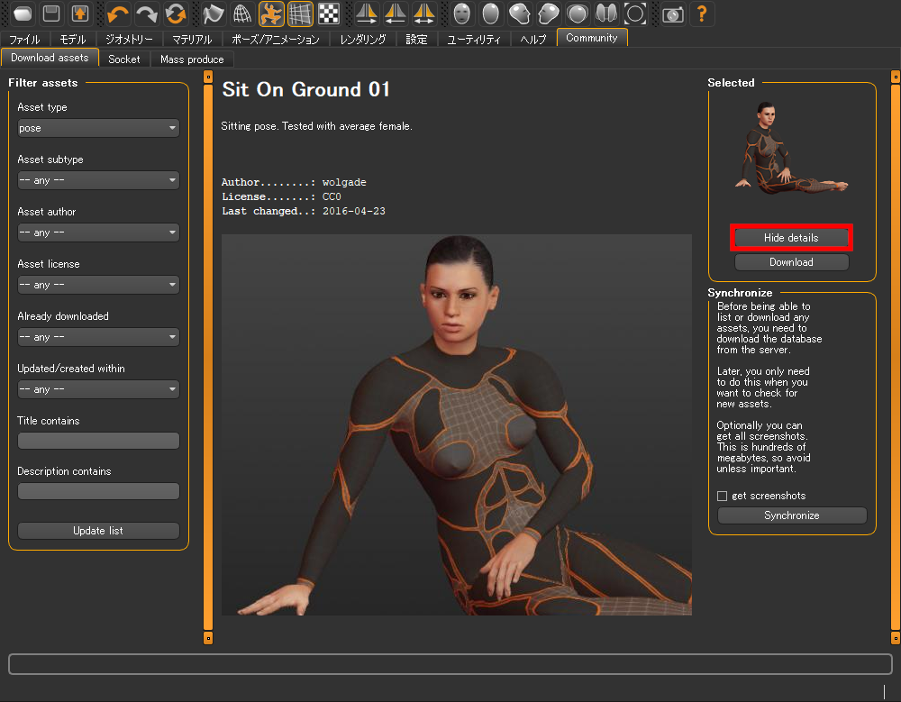Viewport: 901px width, 702px height.
Task: Switch to the Socket tab
Action: point(123,59)
